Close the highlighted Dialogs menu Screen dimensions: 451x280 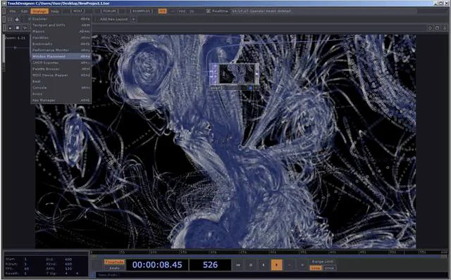pos(39,11)
